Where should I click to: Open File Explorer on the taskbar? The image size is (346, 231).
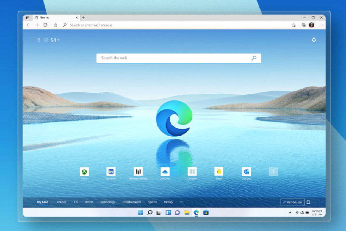(187, 212)
